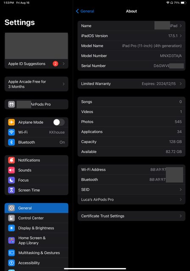Open Wi-Fi settings via its blue icon
The image size is (190, 271).
pyautogui.click(x=11, y=132)
